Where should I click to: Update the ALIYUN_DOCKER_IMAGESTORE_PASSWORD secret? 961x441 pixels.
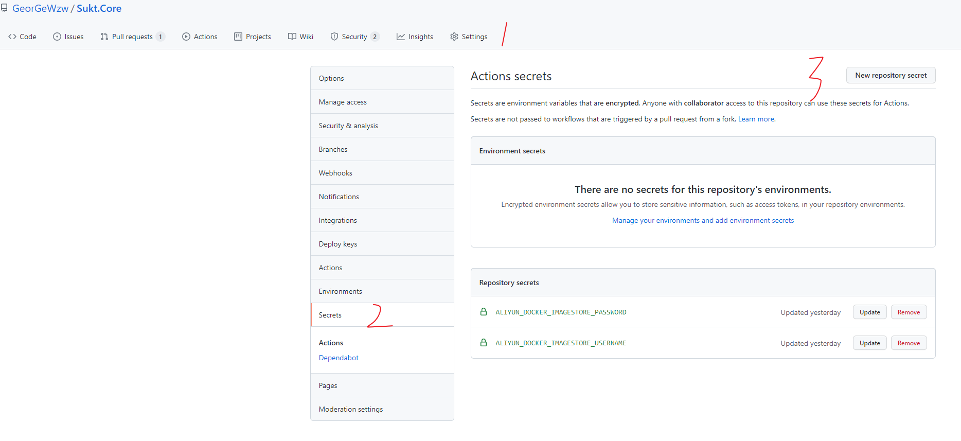[869, 312]
